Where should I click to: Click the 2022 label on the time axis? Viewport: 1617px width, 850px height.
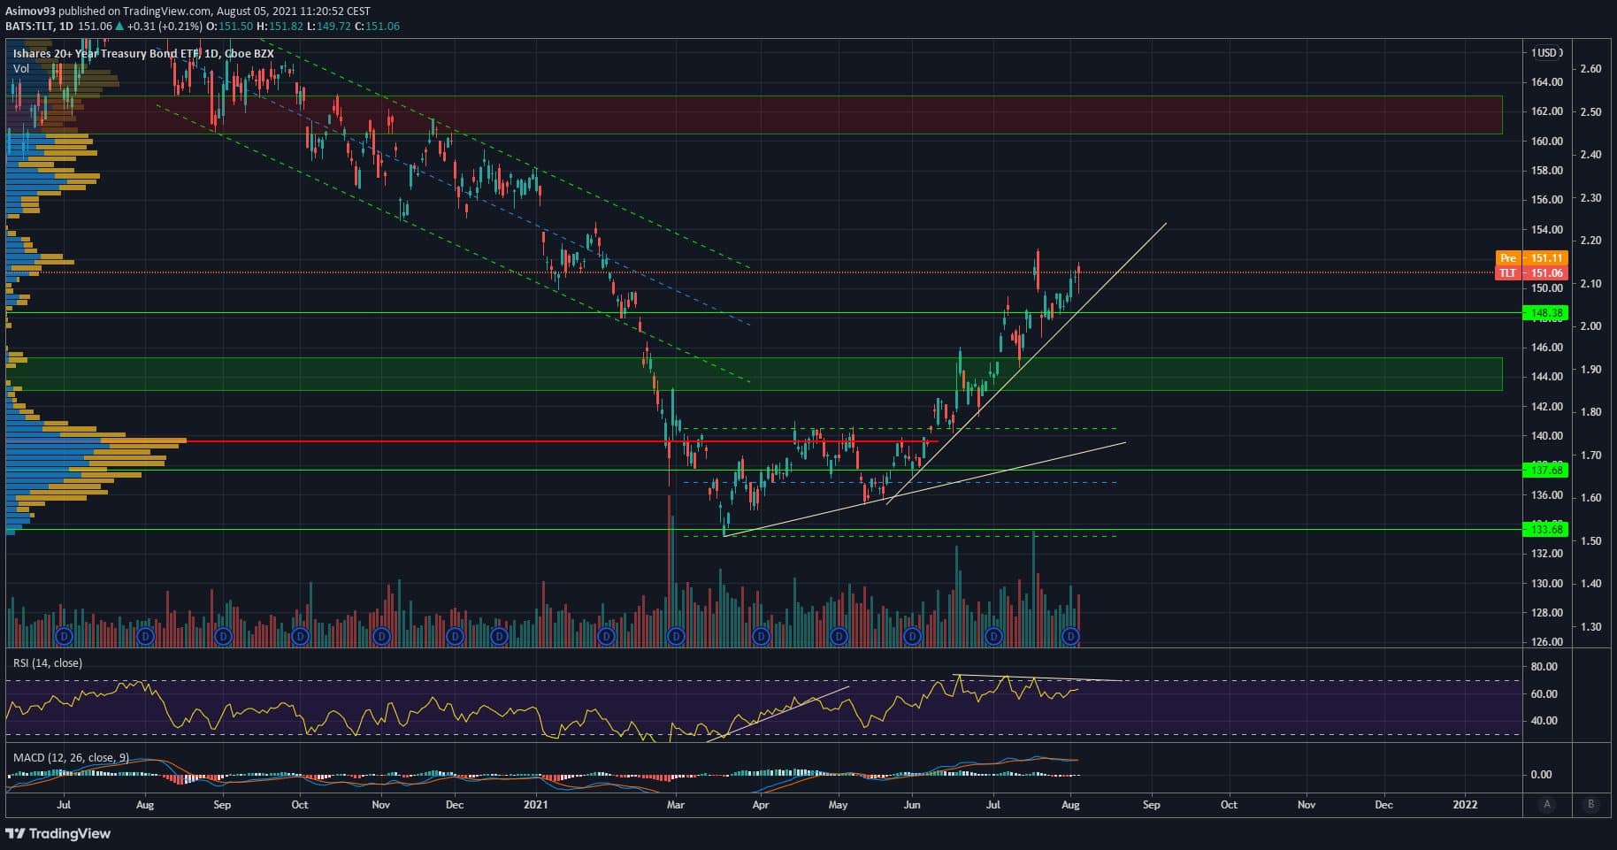point(1465,805)
